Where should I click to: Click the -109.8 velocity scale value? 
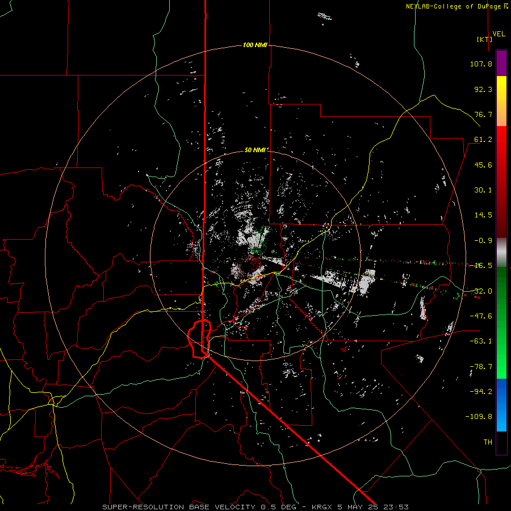click(x=479, y=417)
